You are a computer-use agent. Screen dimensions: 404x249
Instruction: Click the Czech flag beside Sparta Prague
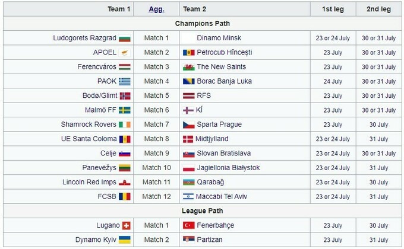188,124
